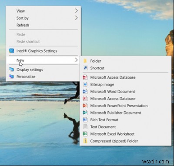Click the Intel Graphics Settings icon
The width and height of the screenshot is (174, 166).
coord(12,51)
